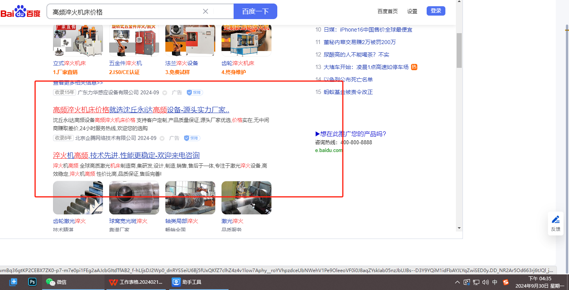Screen dimensions: 569x290
Task: Open WeChat 微信 in the taskbar
Action: 56,282
